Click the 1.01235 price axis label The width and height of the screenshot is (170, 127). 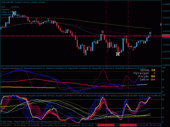(x=166, y=52)
